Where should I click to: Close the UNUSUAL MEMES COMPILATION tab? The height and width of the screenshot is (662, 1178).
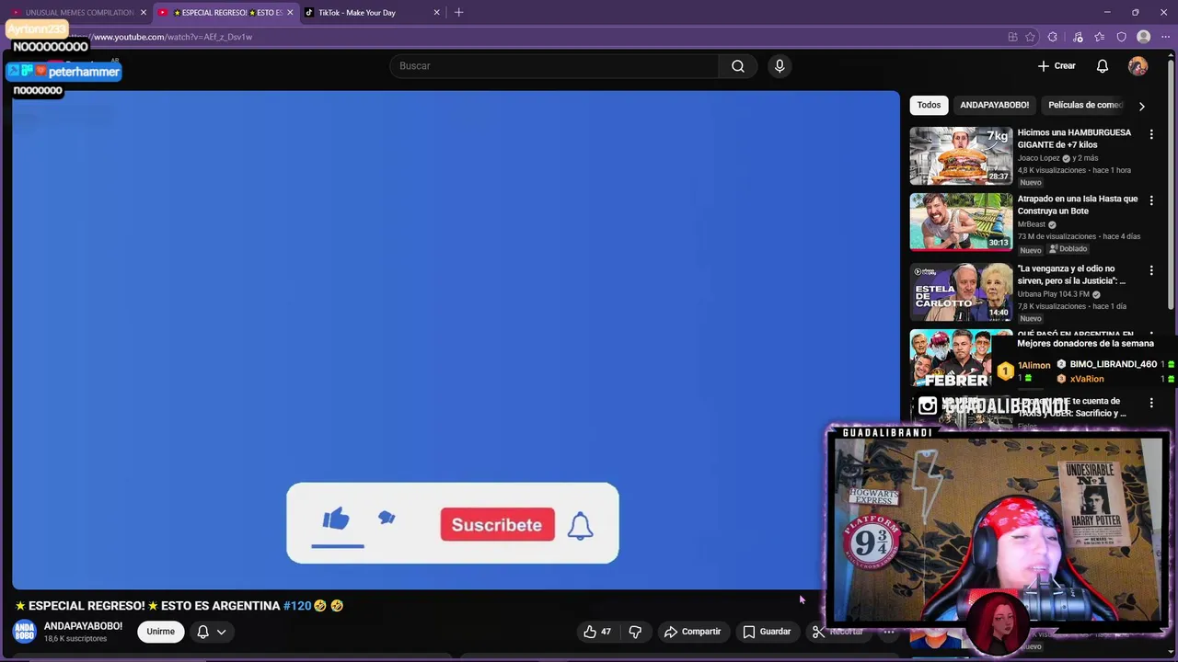pyautogui.click(x=143, y=12)
